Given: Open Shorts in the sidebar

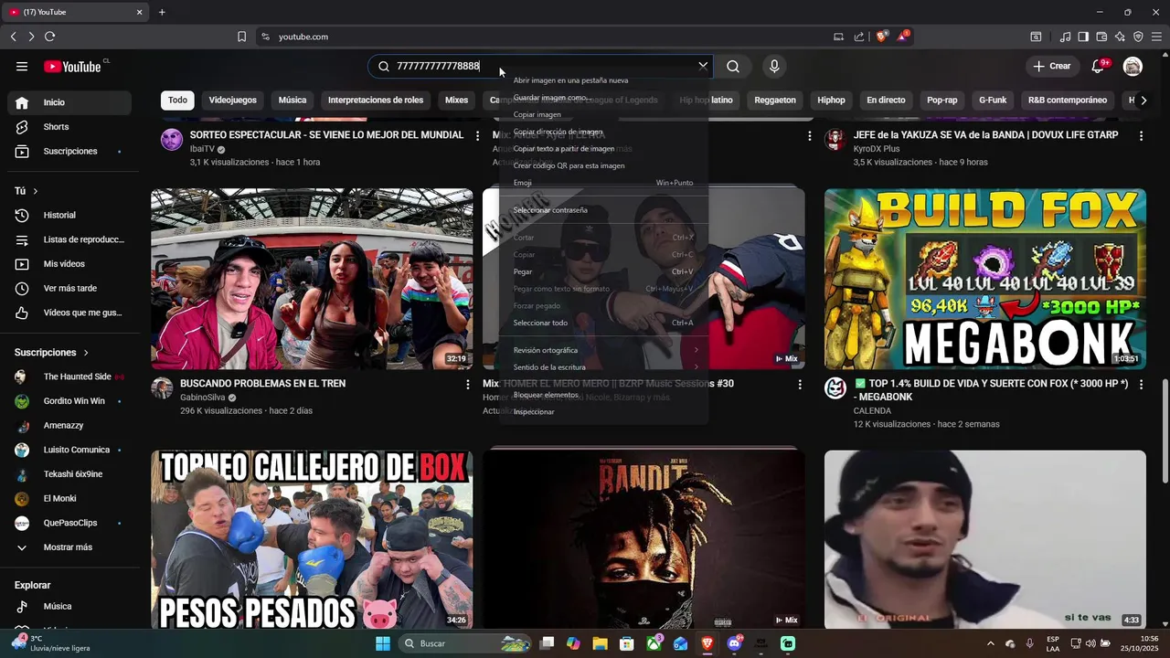Looking at the screenshot, I should coord(69,127).
